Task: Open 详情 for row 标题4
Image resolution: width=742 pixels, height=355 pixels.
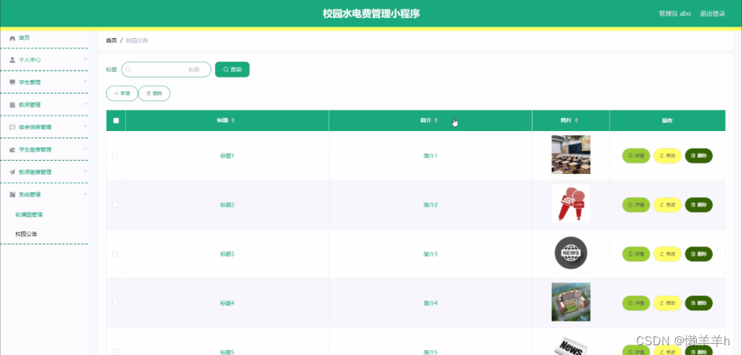Action: (636, 303)
